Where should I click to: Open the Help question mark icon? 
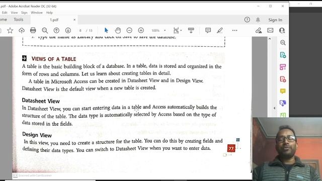pyautogui.click(x=247, y=20)
